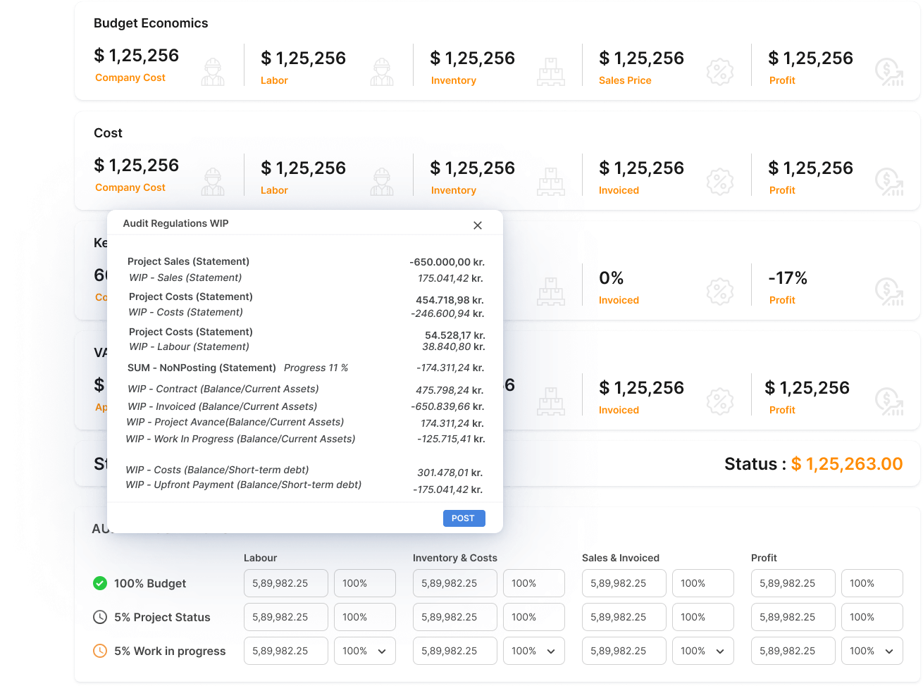Click the Company Cost label in Cost card
The image size is (923, 686).
[x=130, y=187]
